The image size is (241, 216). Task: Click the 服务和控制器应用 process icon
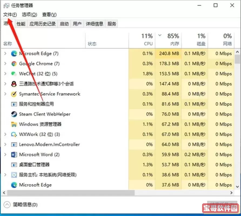click(x=14, y=104)
